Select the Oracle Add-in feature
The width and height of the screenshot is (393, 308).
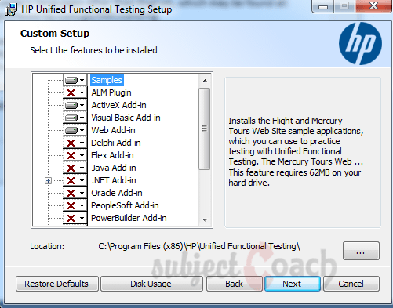[x=117, y=193]
